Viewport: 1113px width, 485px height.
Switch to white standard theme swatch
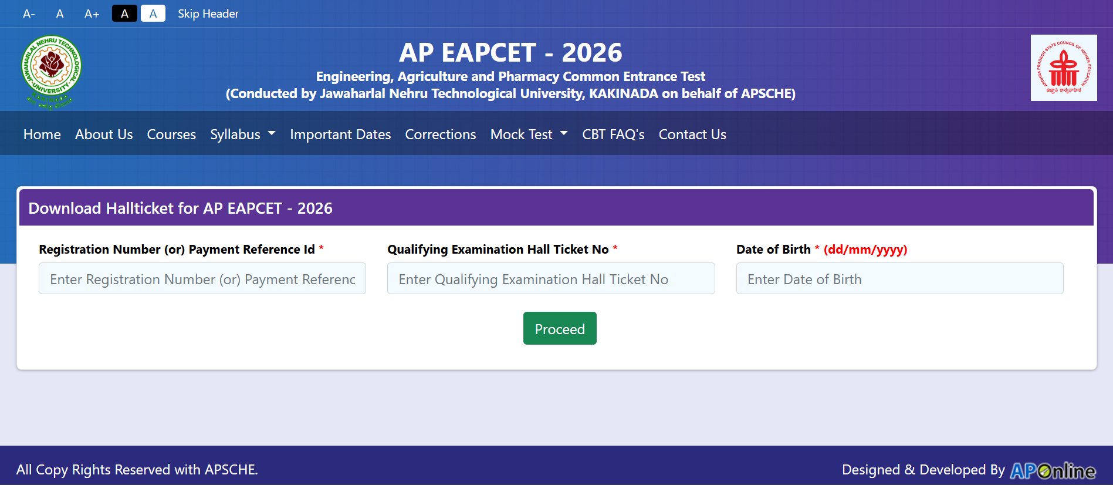[x=153, y=14]
